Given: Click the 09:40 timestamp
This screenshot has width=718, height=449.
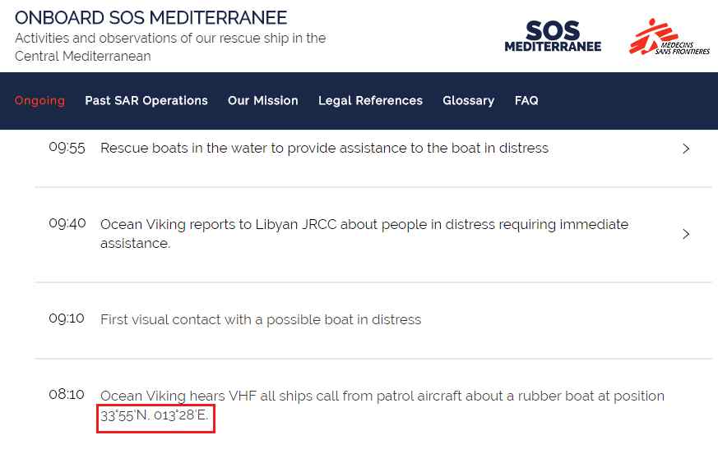Looking at the screenshot, I should click(67, 223).
